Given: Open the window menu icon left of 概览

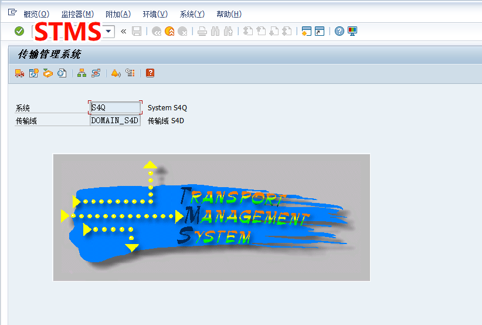Looking at the screenshot, I should 12,12.
